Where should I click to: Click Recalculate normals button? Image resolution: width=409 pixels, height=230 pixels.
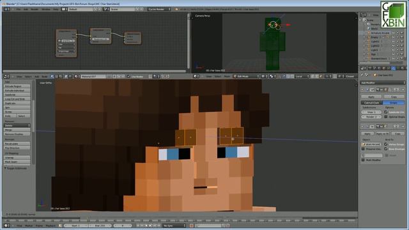click(17, 144)
